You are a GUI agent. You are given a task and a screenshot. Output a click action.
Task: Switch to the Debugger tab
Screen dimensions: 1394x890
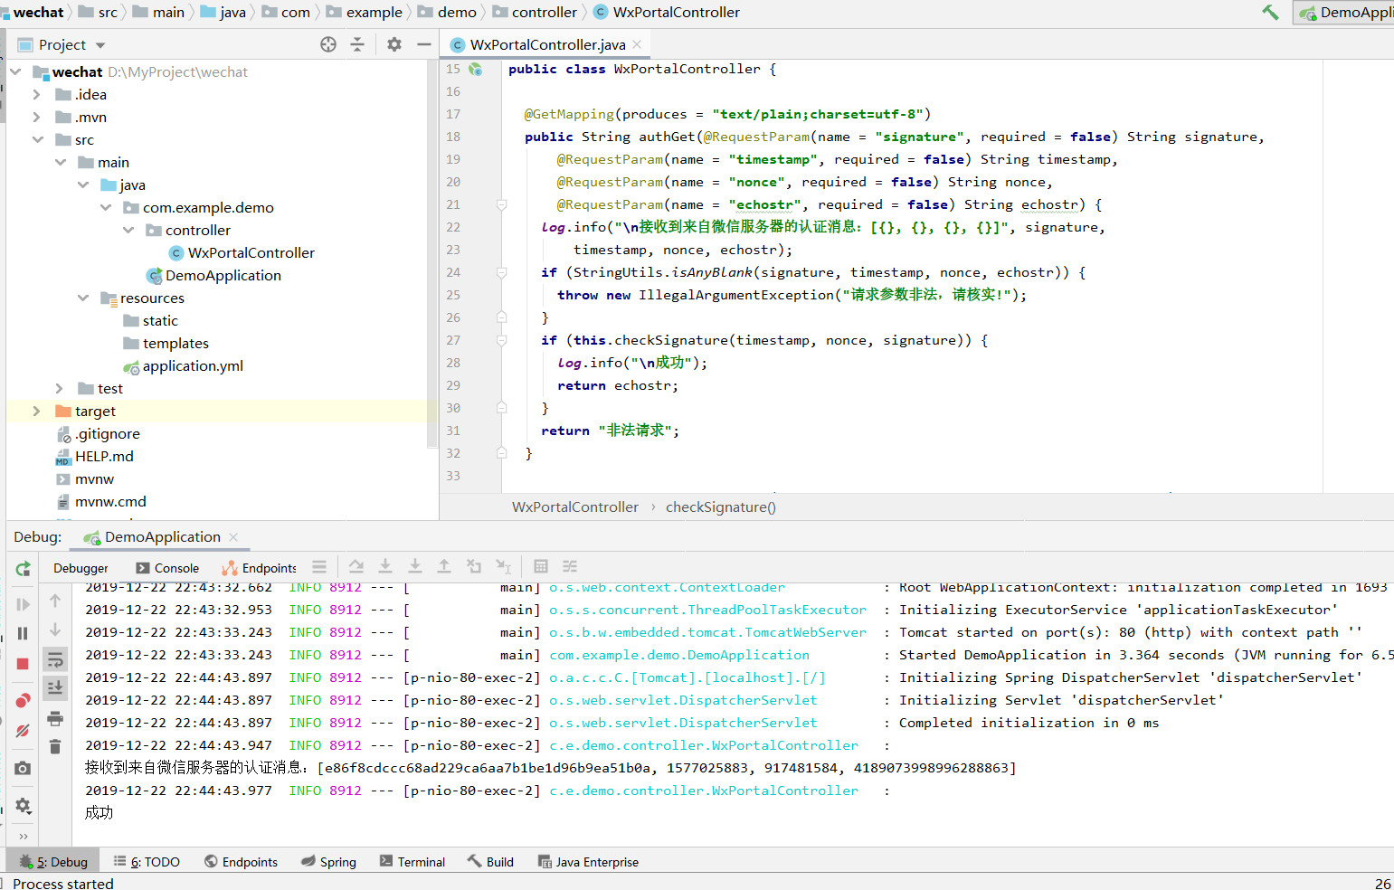pos(81,568)
